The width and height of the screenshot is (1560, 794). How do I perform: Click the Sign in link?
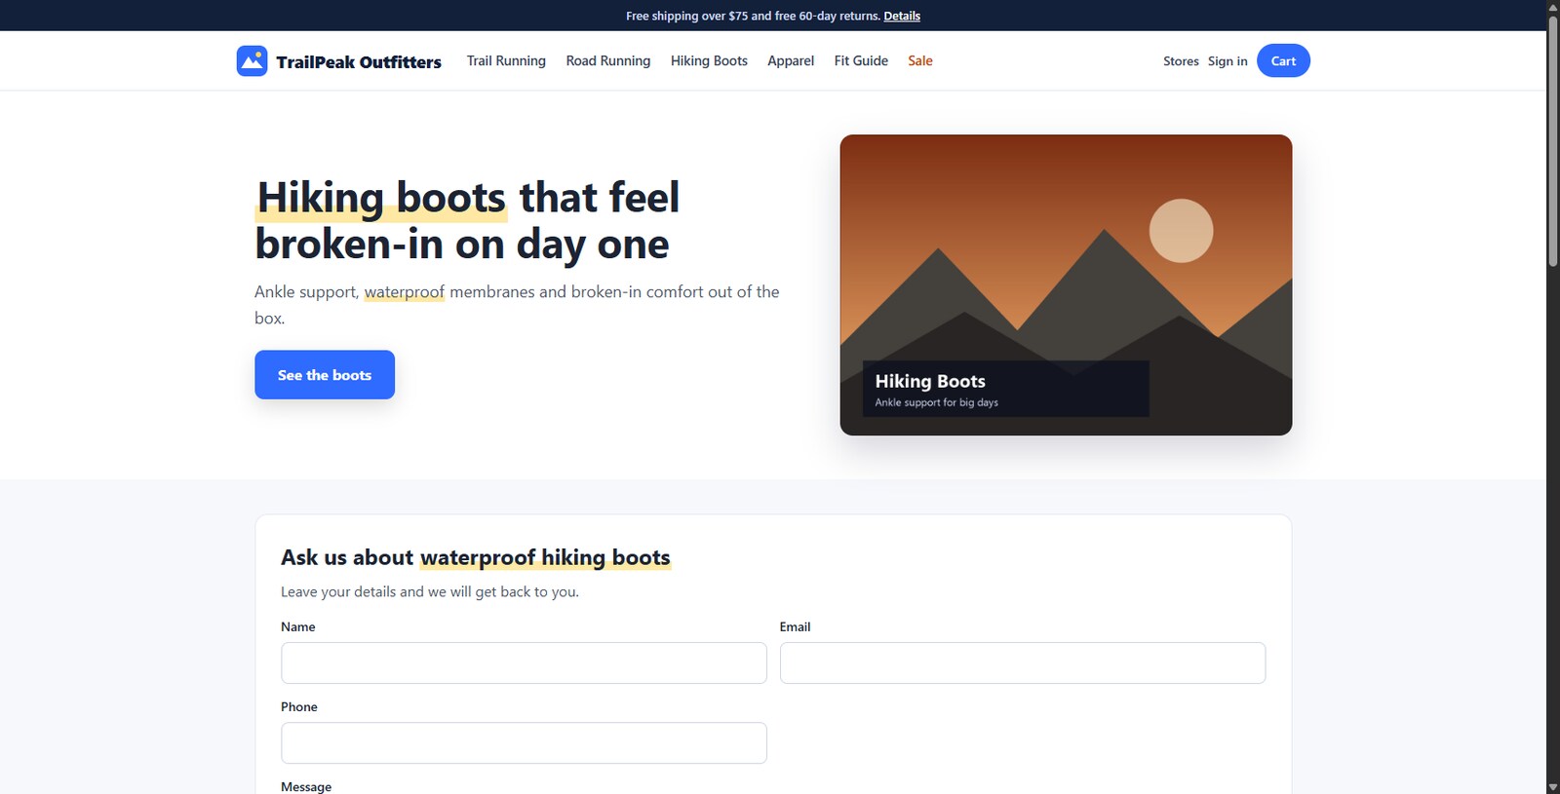pos(1228,61)
